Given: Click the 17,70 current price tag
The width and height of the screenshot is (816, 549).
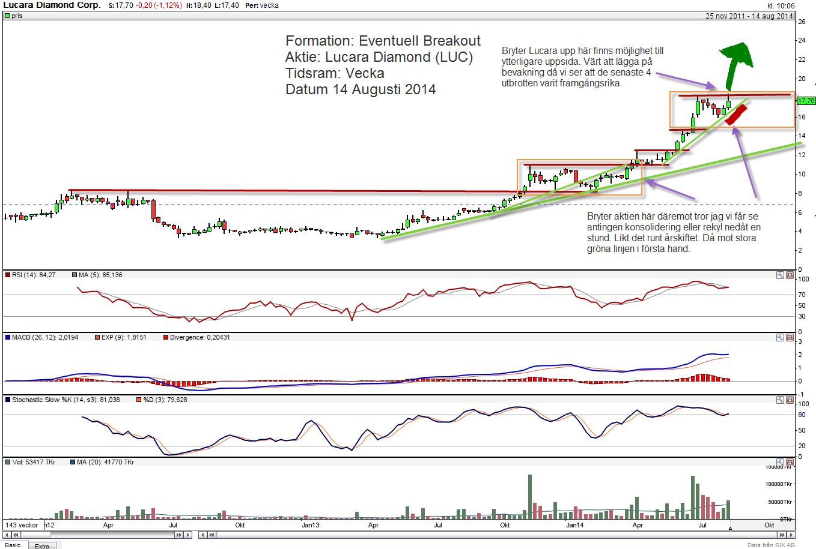Looking at the screenshot, I should 806,101.
